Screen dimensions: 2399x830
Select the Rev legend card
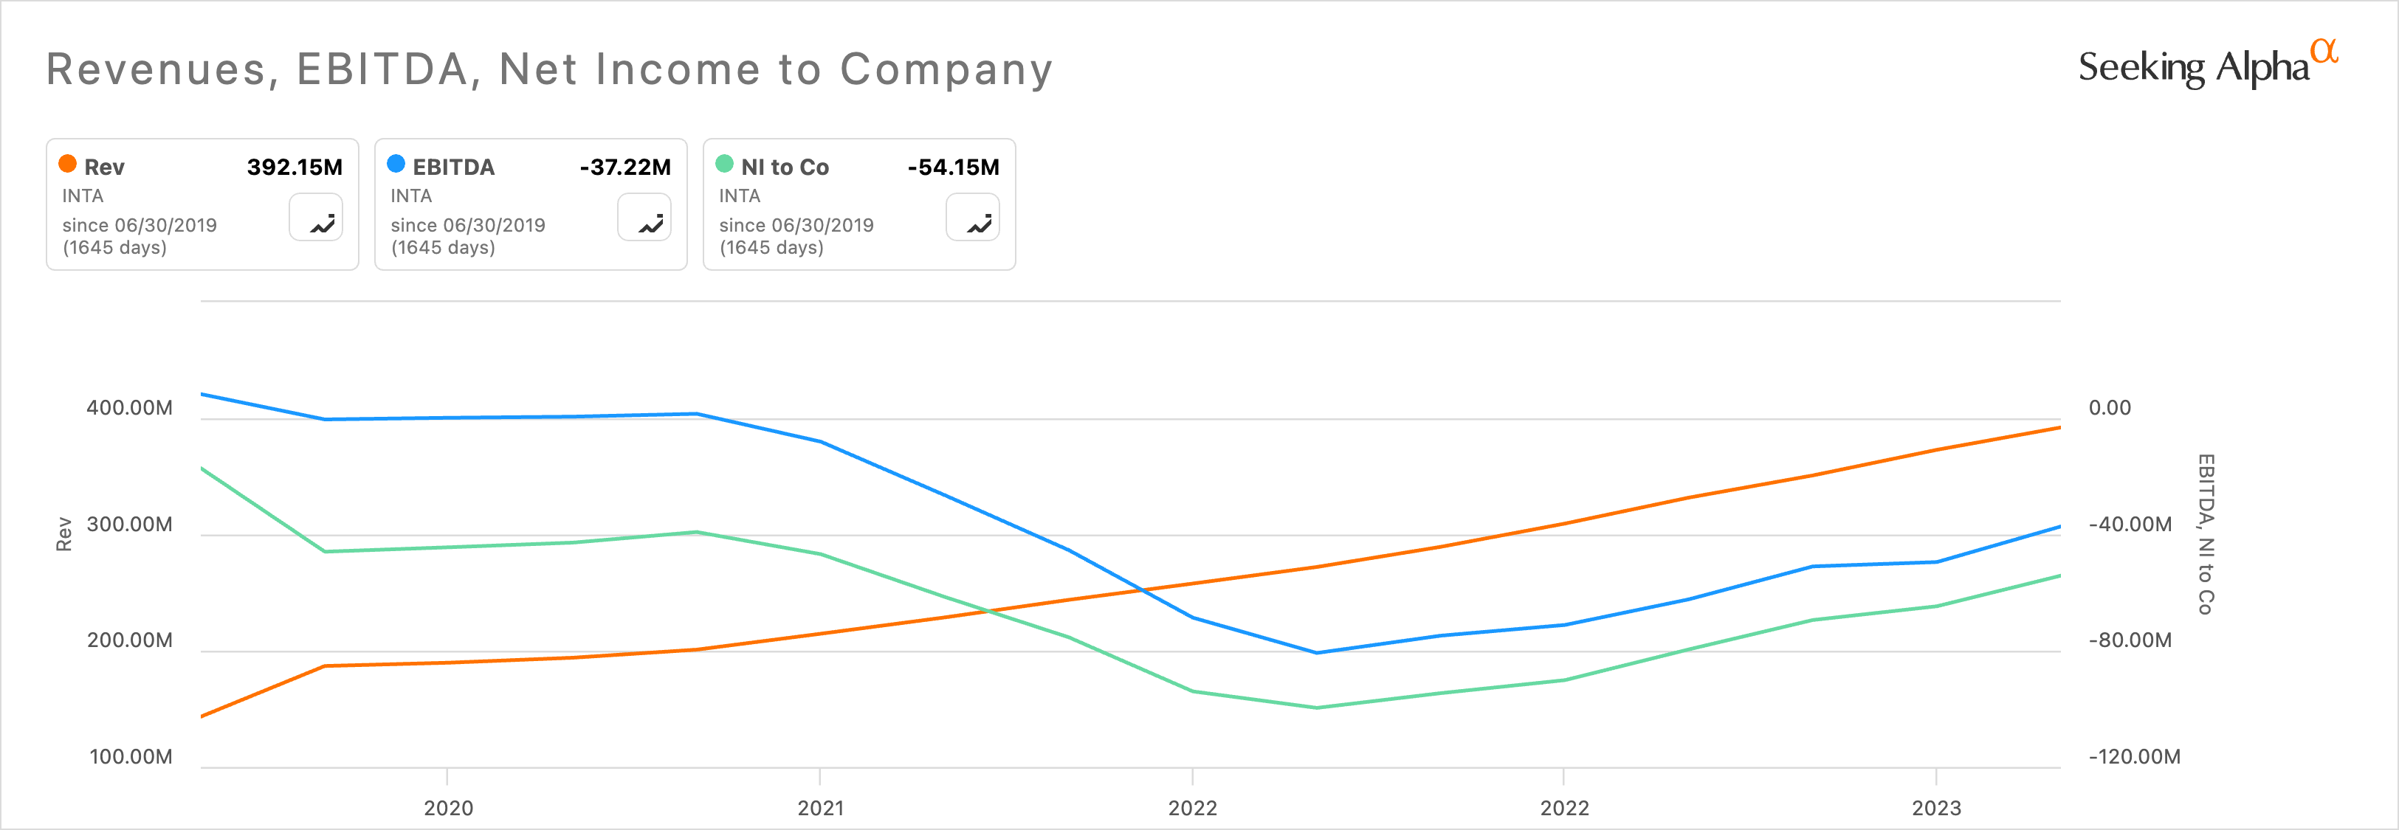click(x=202, y=204)
